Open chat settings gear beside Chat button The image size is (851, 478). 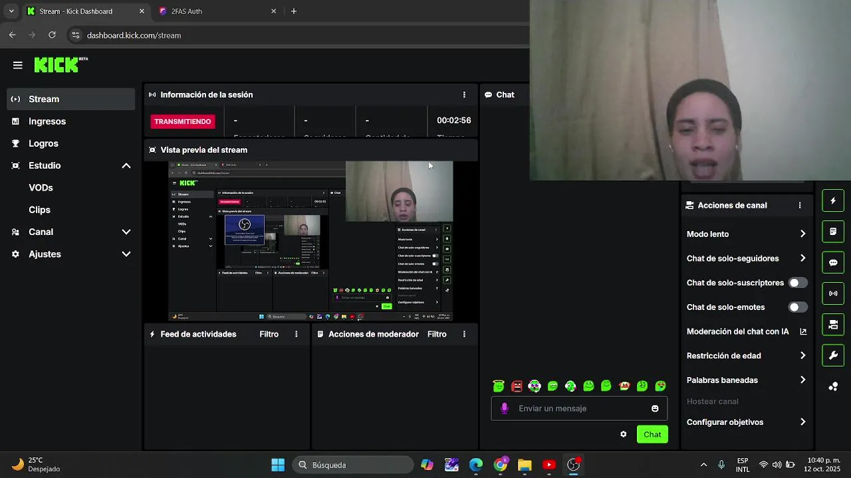pyautogui.click(x=623, y=434)
